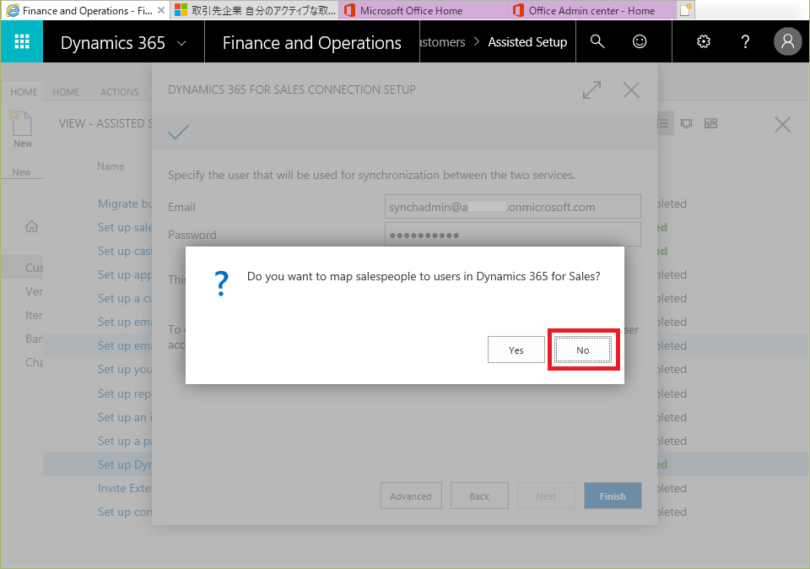Screen dimensions: 810x569
Task: Open the ACTIONS ribbon tab
Action: pyautogui.click(x=119, y=92)
